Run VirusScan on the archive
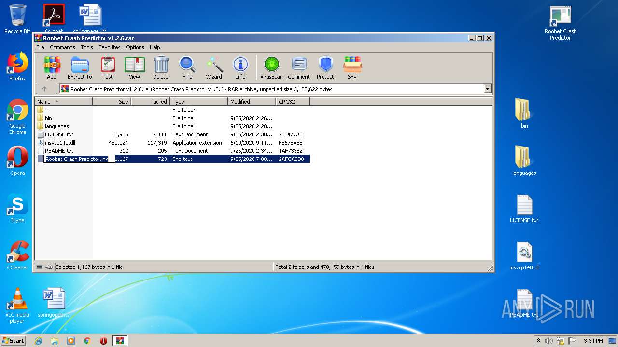This screenshot has height=347, width=618. (271, 68)
